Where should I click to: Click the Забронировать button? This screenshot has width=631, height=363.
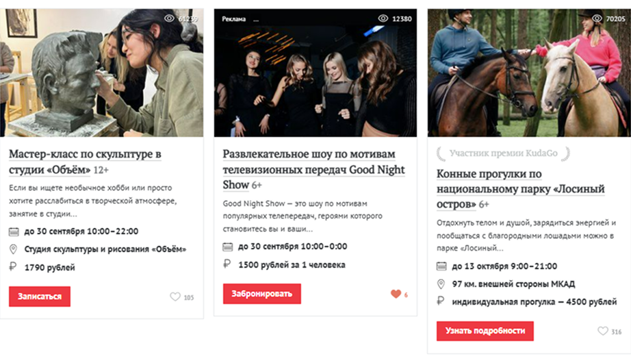(262, 294)
